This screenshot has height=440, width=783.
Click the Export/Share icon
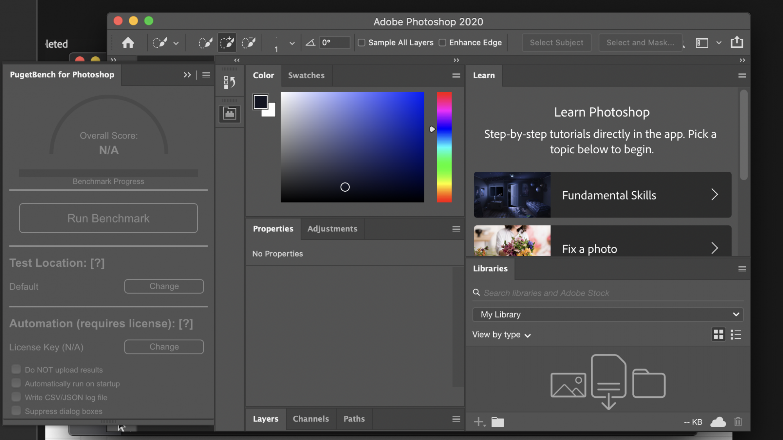[737, 43]
